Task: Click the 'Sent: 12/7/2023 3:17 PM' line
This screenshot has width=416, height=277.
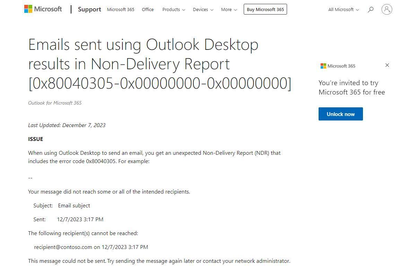Action: 68,219
